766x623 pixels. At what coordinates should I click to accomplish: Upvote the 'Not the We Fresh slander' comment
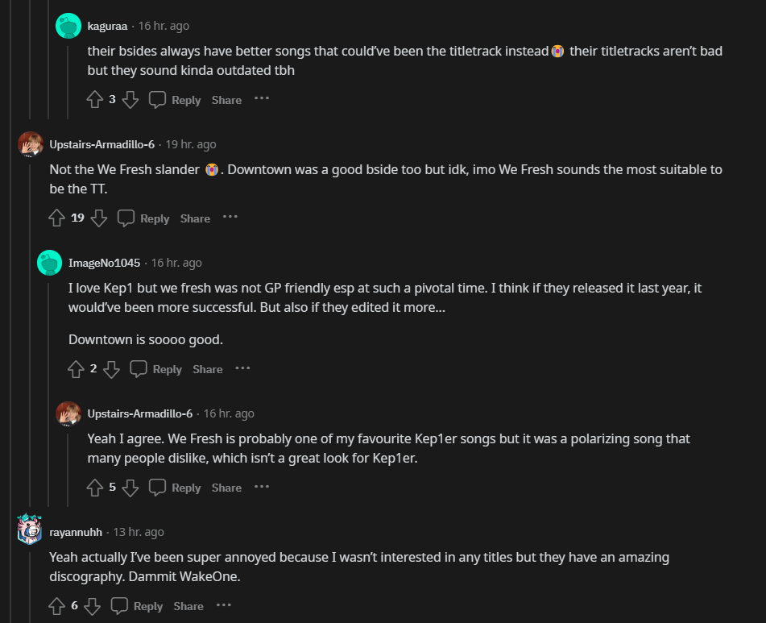tap(56, 218)
